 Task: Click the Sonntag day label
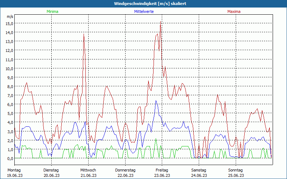pos(235,170)
